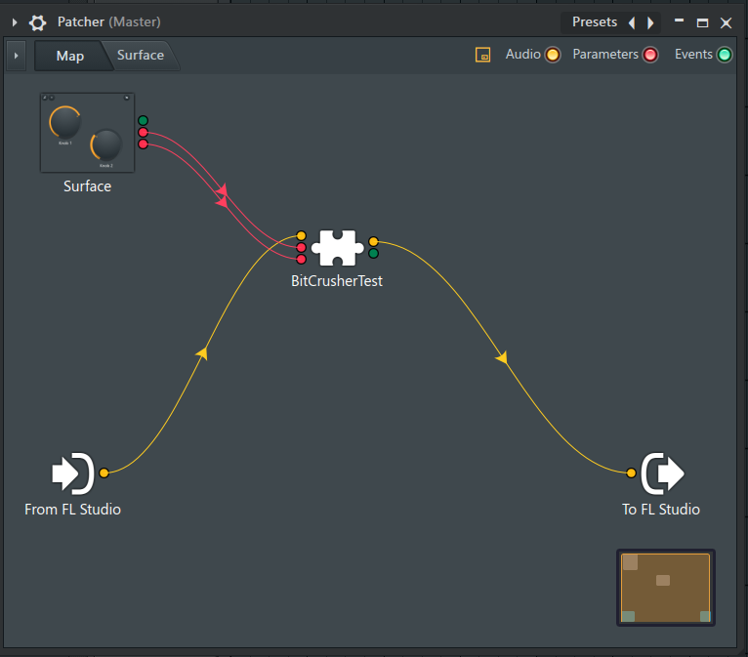This screenshot has width=748, height=657.
Task: Select the From FL Studio input icon
Action: pos(73,473)
